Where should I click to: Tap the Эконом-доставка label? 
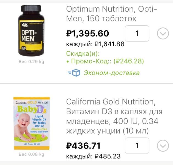112,73
